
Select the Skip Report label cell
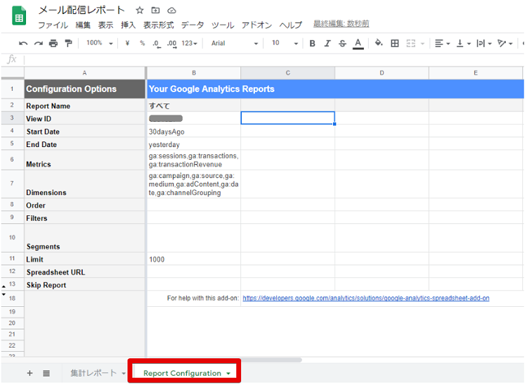pos(85,285)
